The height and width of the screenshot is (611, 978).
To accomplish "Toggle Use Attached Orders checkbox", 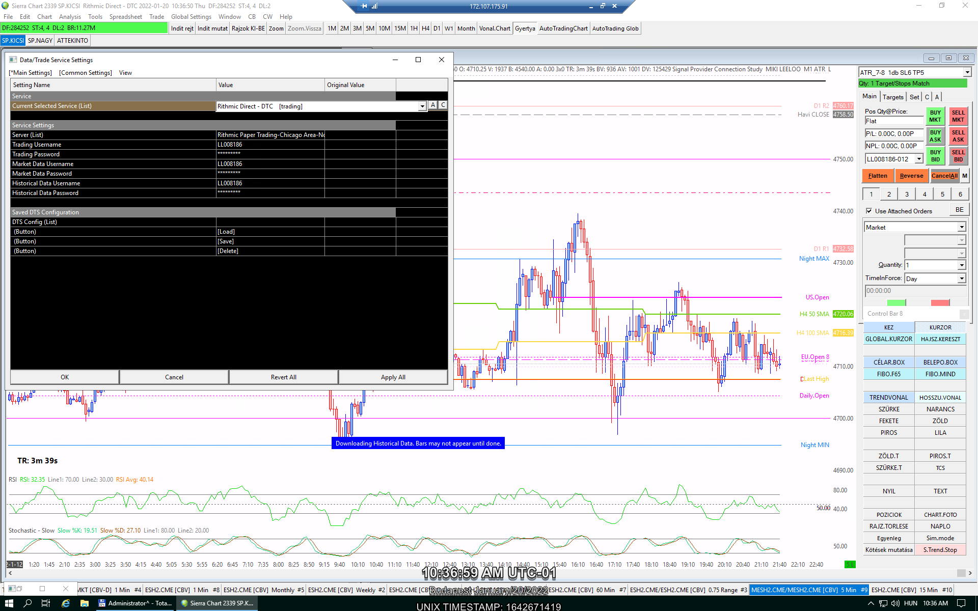I will point(869,211).
